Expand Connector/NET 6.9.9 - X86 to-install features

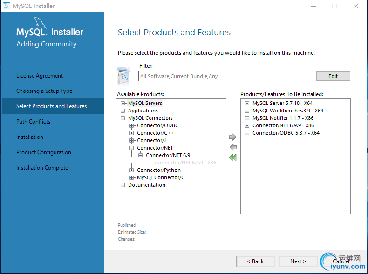tap(247, 126)
